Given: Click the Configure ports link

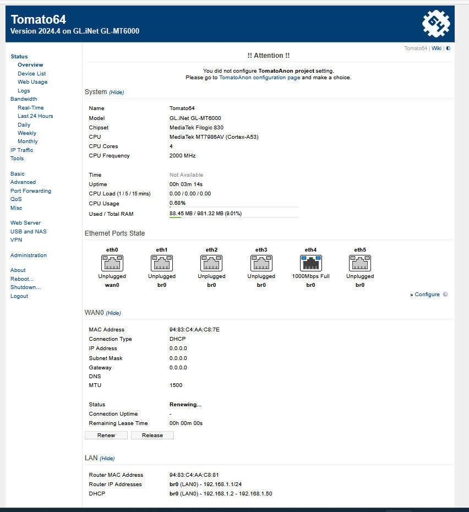Looking at the screenshot, I should (x=427, y=295).
